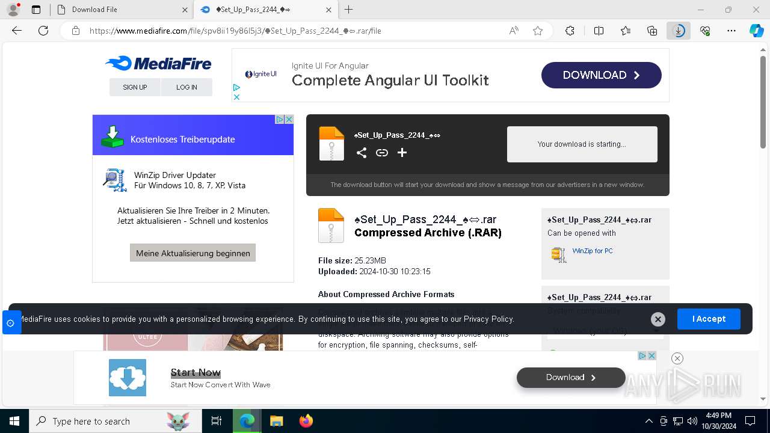Click the MediaFire logo
This screenshot has height=433, width=770.
tap(158, 63)
